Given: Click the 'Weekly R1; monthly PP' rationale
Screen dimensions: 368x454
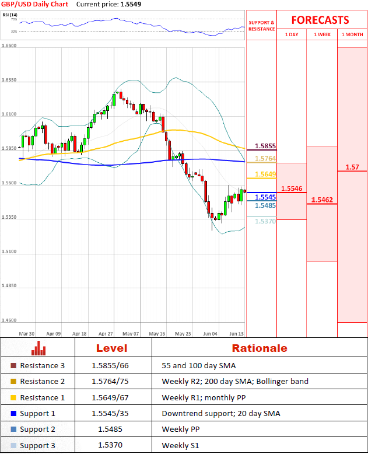Looking at the screenshot, I should click(204, 397).
